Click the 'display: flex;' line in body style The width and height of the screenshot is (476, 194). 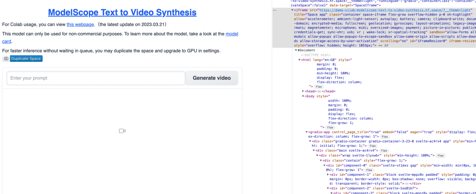(x=342, y=114)
